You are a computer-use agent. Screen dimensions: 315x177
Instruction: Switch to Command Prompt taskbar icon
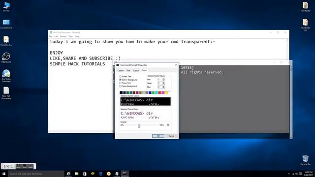point(125,174)
